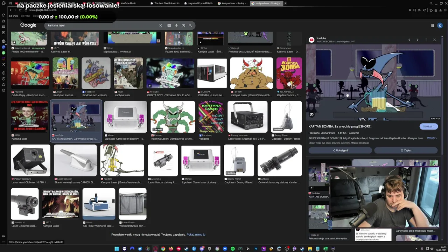
Task: Open KAPITAN BOMBA: Za wysokie progi title
Action: coord(340,126)
